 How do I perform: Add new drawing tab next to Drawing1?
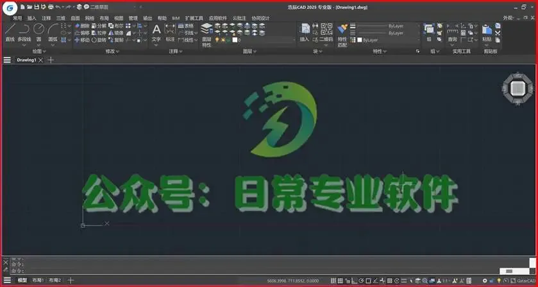51,60
